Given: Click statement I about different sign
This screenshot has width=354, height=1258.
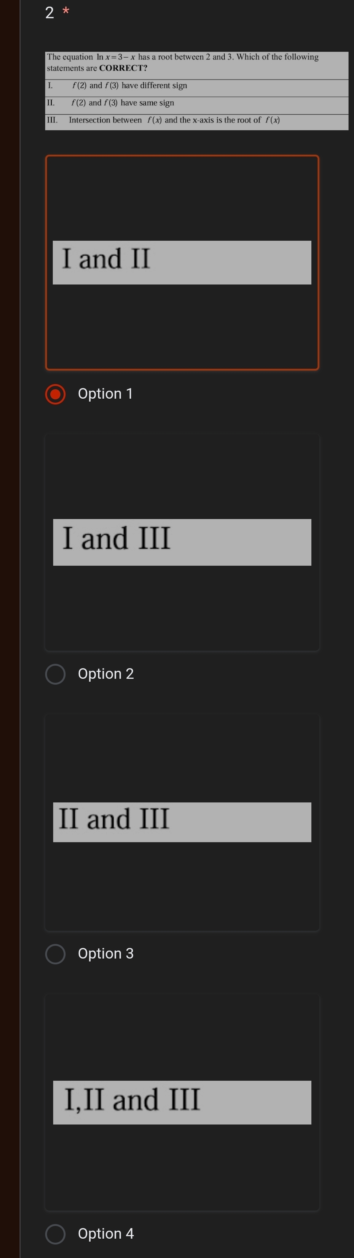Looking at the screenshot, I should coord(130,86).
